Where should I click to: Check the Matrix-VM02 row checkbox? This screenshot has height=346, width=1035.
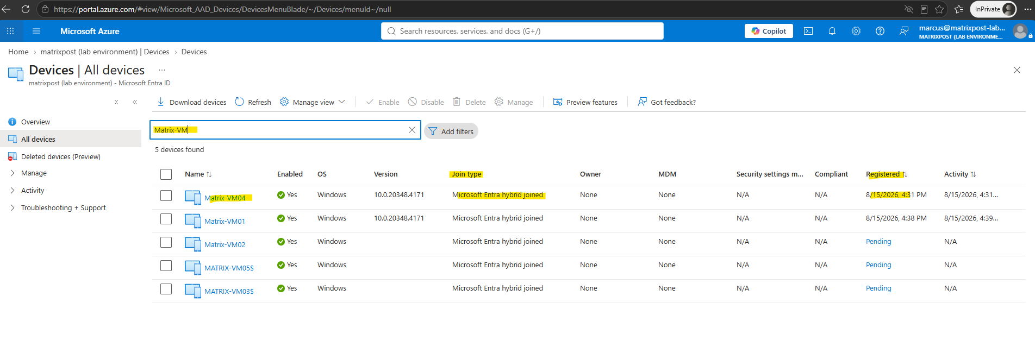(166, 242)
